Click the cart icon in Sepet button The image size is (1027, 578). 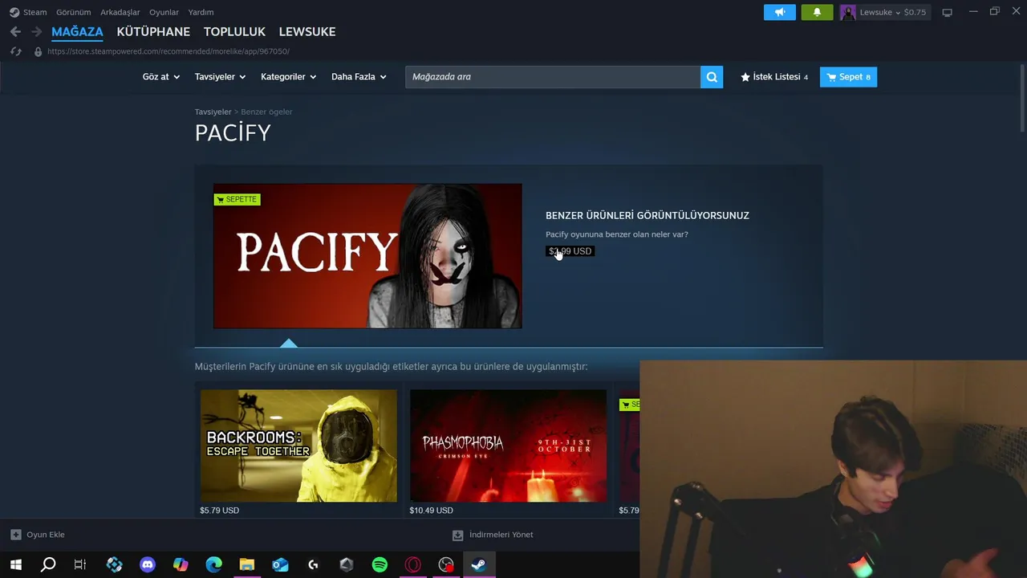click(831, 77)
